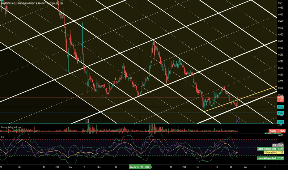Click the Nov label on time axis
Image resolution: width=288 pixels, height=170 pixels.
(70, 167)
